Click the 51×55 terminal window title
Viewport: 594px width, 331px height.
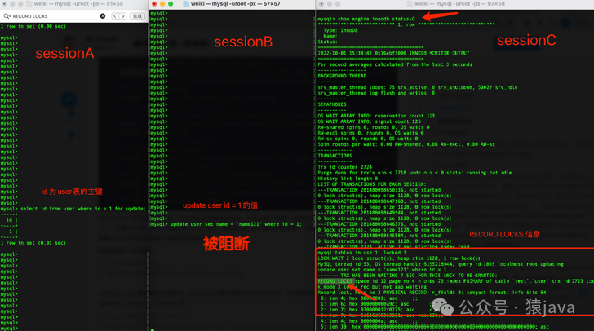pyautogui.click(x=78, y=4)
